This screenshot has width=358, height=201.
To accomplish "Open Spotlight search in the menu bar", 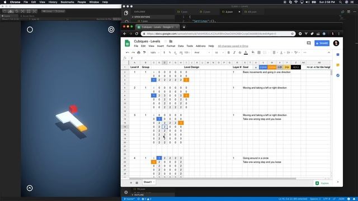I will point(340,2).
